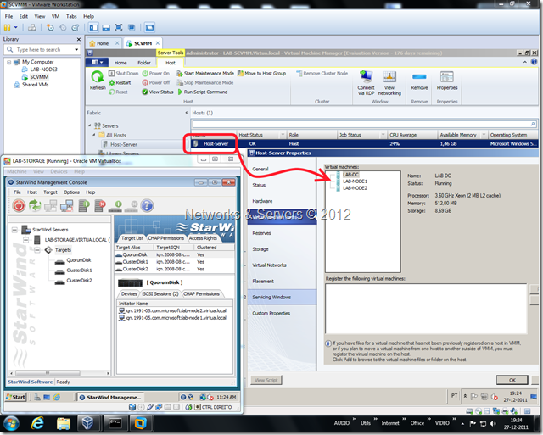The height and width of the screenshot is (435, 543).
Task: Click Restart in the Host ribbon
Action: pyautogui.click(x=120, y=83)
